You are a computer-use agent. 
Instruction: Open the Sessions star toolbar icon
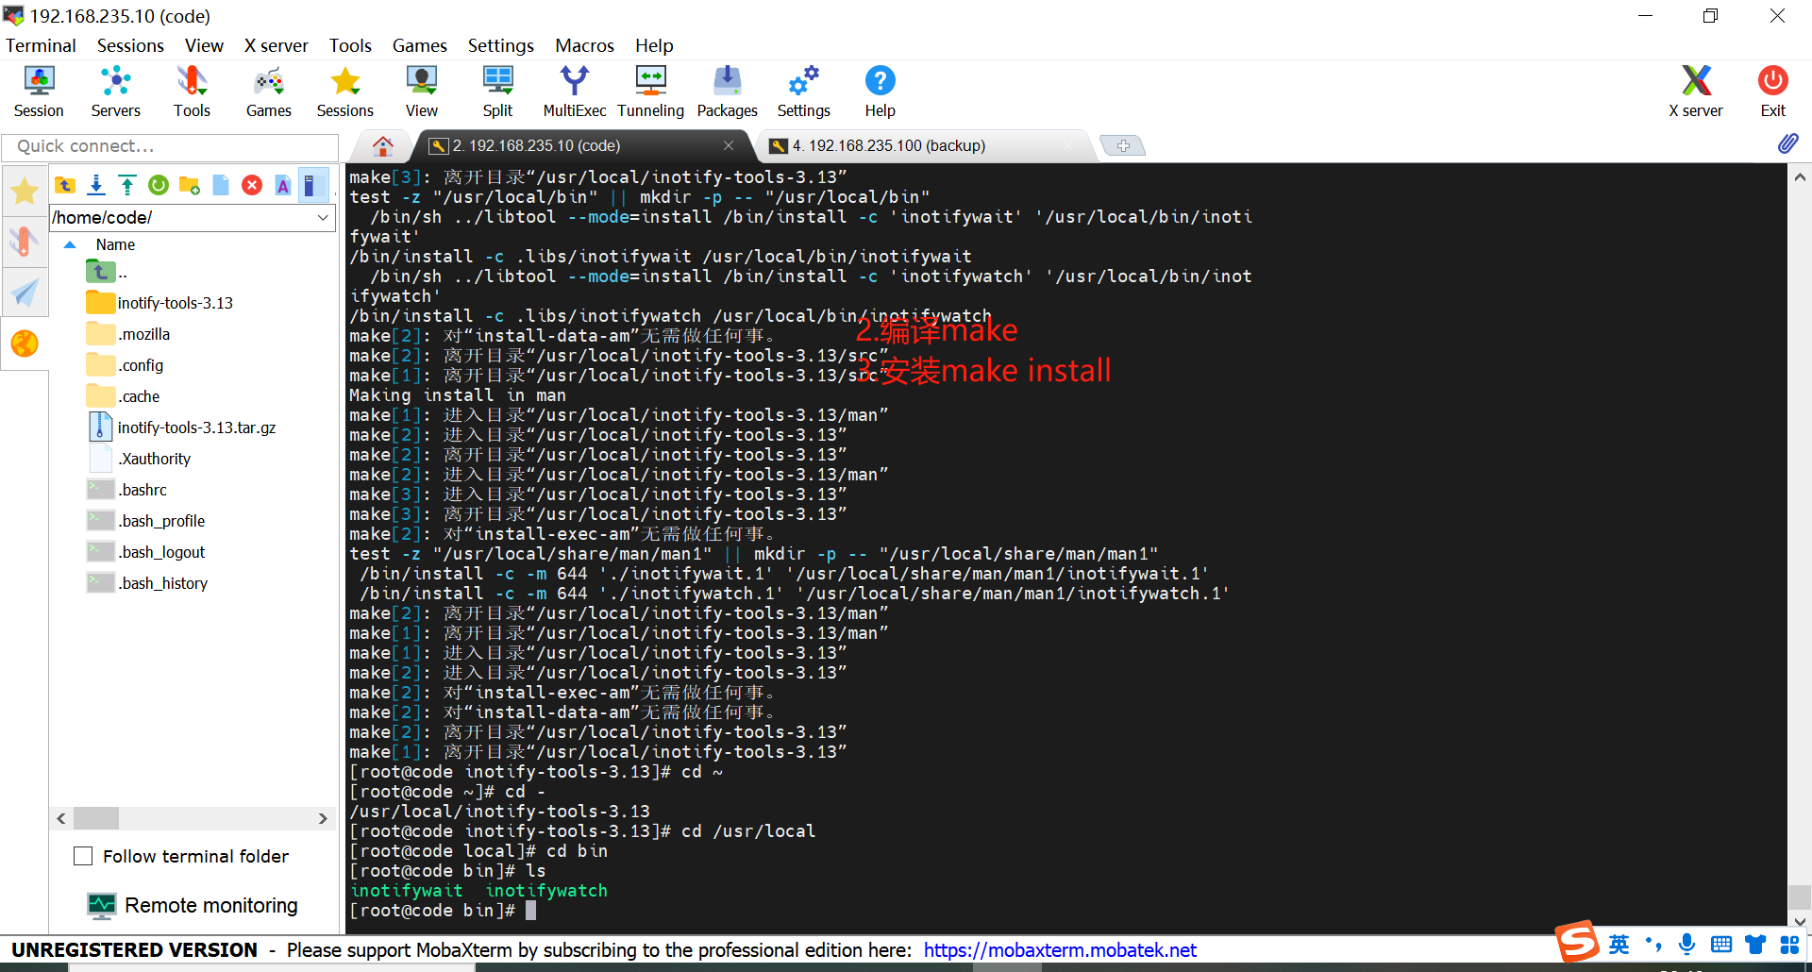[344, 92]
